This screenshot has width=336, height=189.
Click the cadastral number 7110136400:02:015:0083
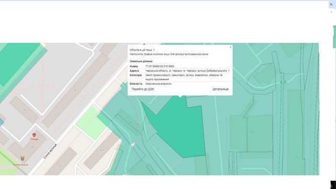tap(160, 66)
